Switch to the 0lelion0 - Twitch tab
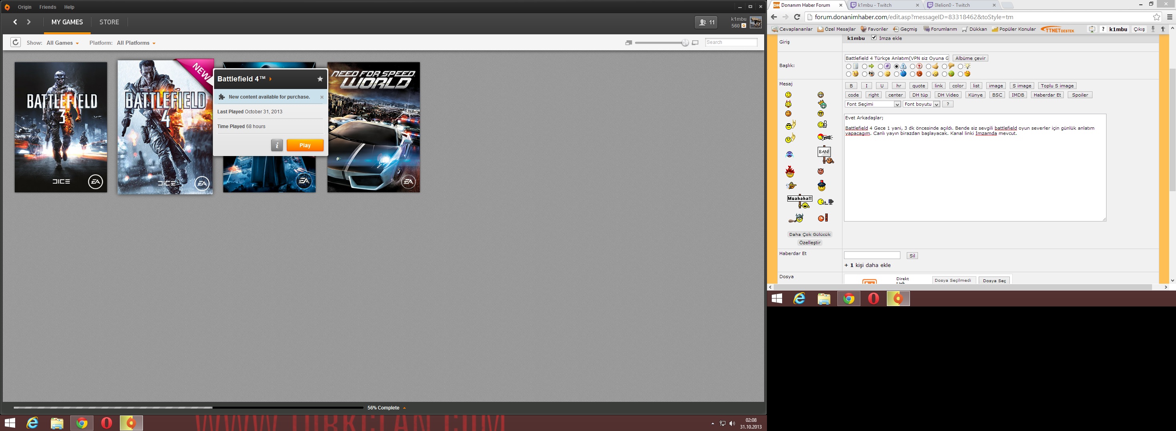Screen dimensions: 1176x431 tap(961, 5)
